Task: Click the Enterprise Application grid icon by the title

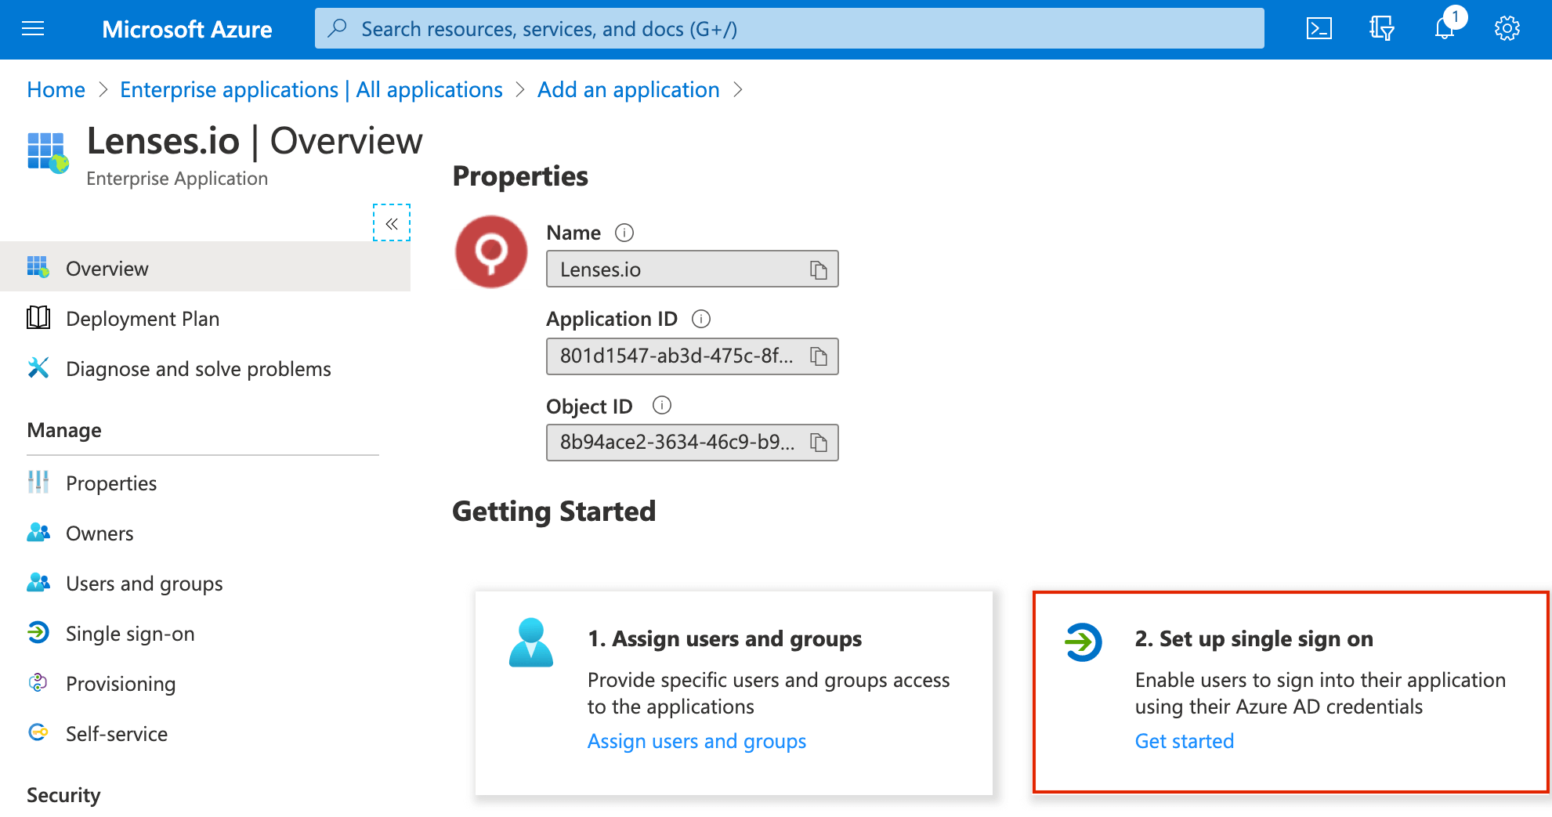Action: coord(48,153)
